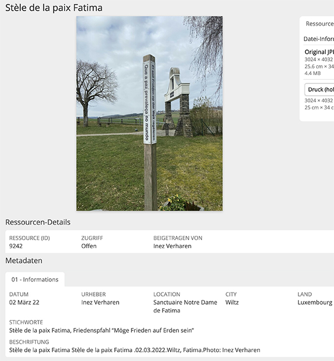Click the Ressourcen-Details section heading
334x361 pixels.
(x=38, y=222)
